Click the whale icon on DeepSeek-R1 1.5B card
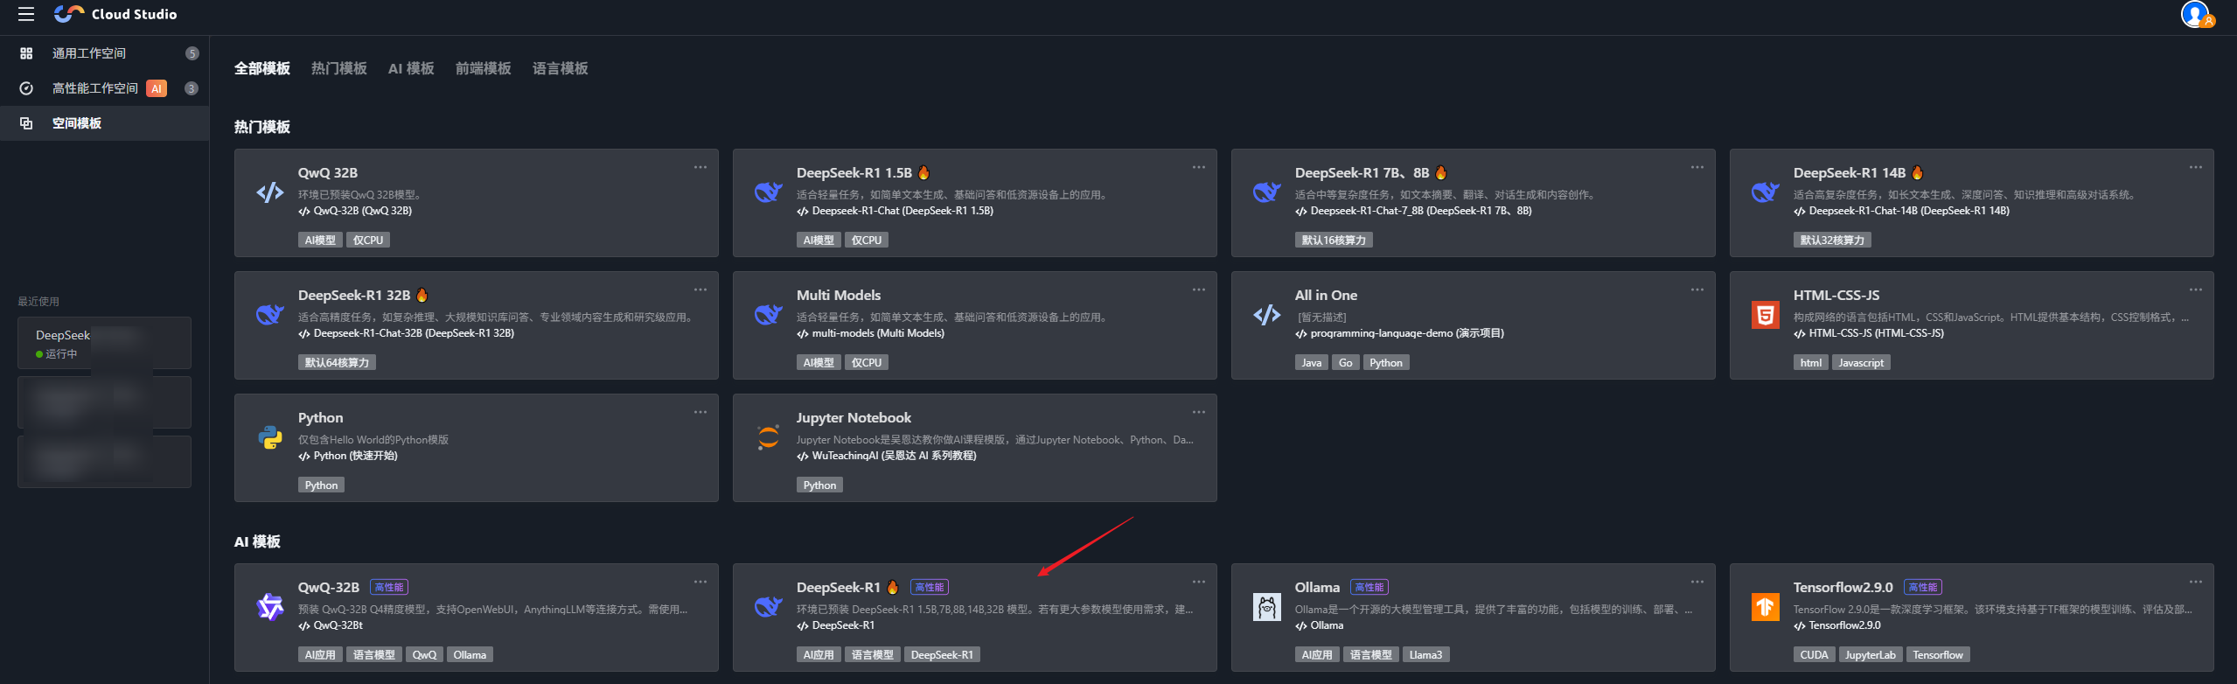This screenshot has height=684, width=2237. tap(768, 192)
